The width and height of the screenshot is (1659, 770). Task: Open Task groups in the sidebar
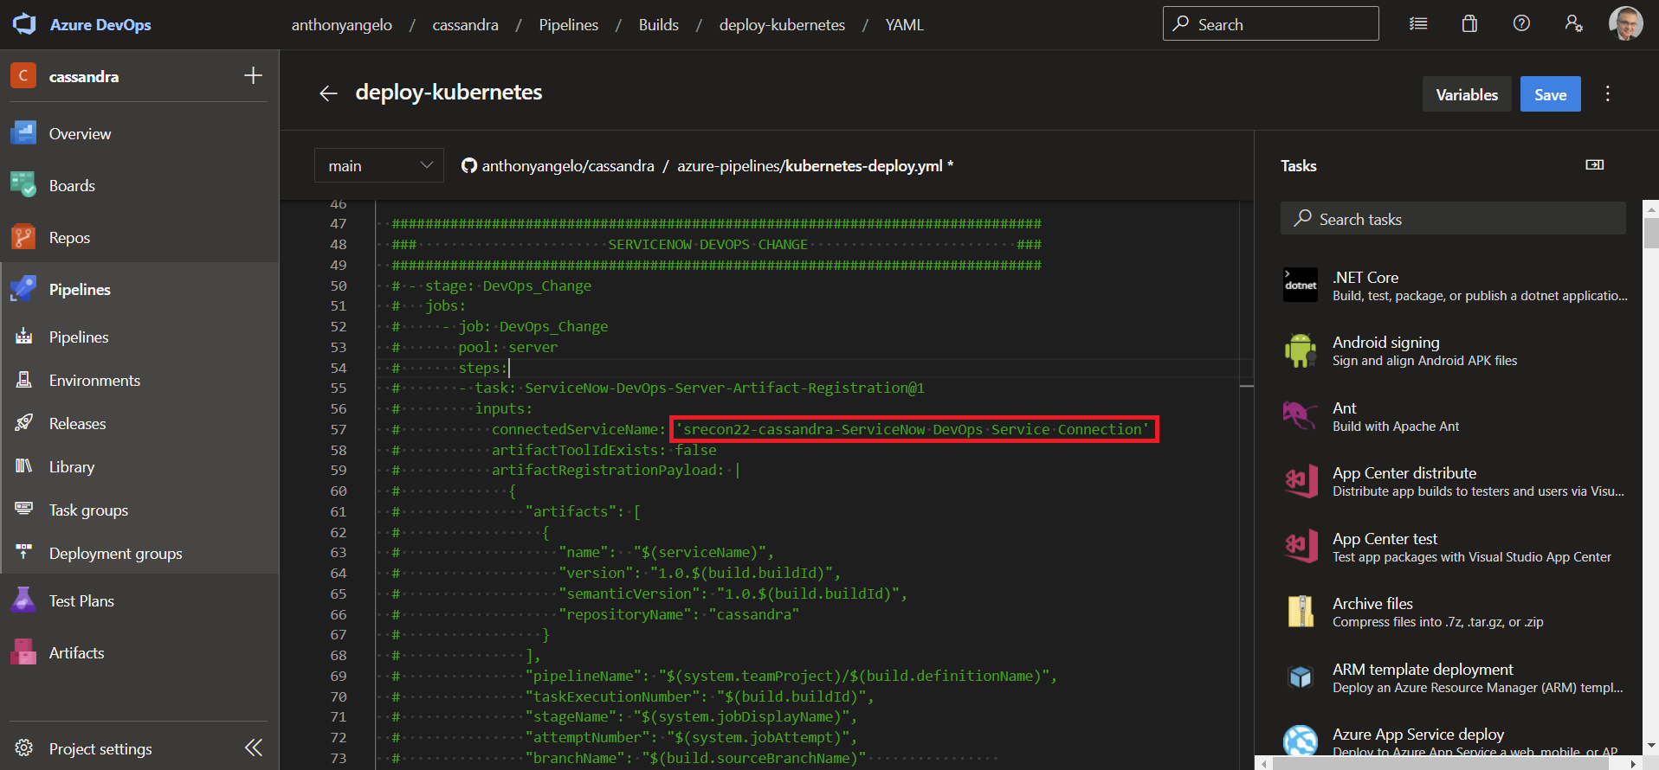139,510
